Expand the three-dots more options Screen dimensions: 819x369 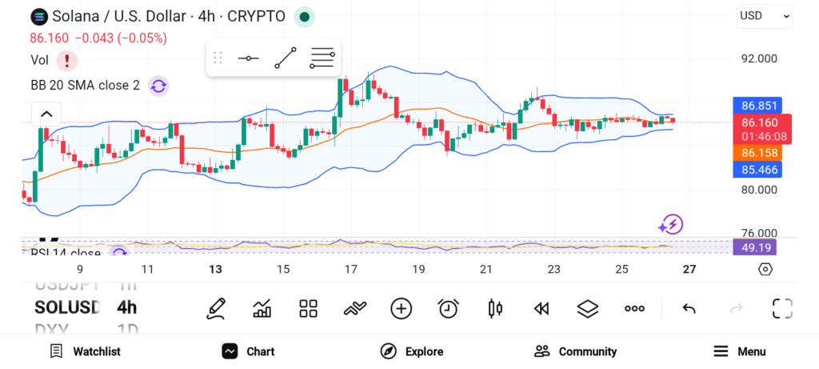tap(634, 308)
